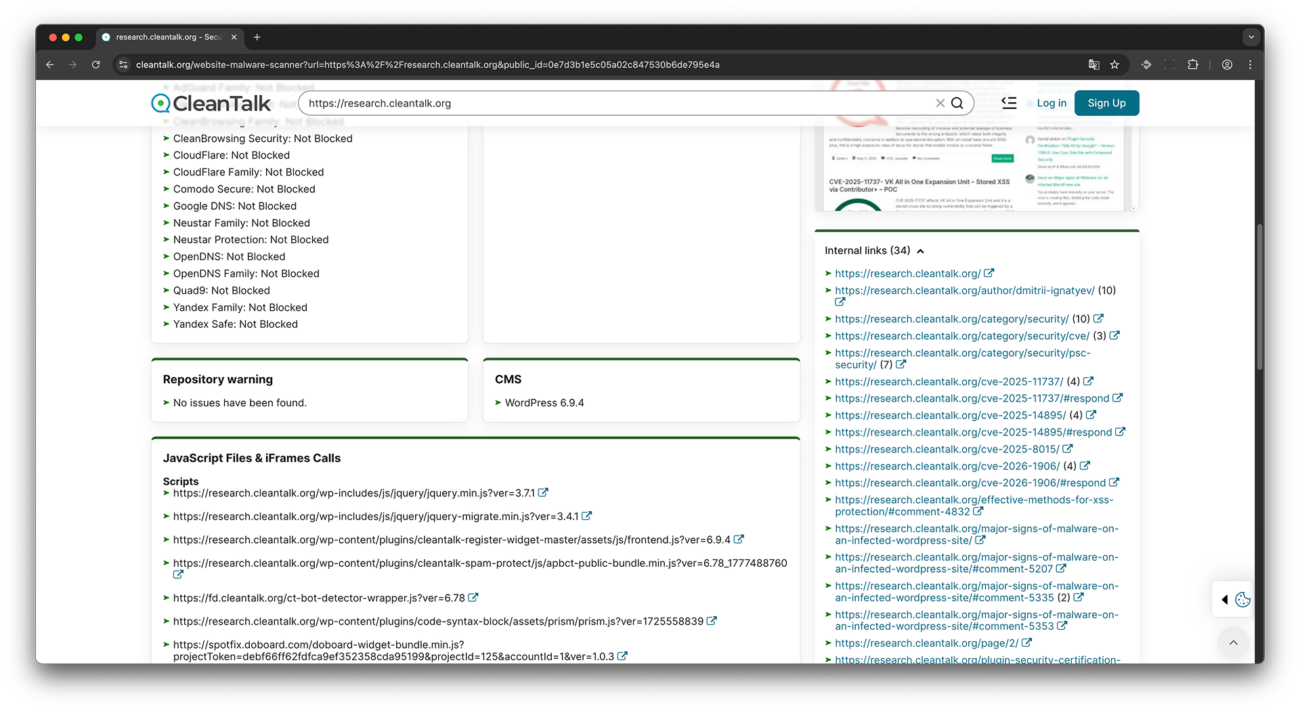The height and width of the screenshot is (711, 1300).
Task: Click the site screenshot thumbnail
Action: pyautogui.click(x=976, y=168)
